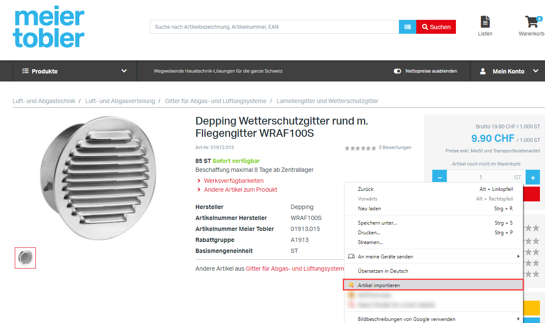Viewport: 545px width, 323px height.
Task: Click the star rating icons
Action: click(x=360, y=148)
